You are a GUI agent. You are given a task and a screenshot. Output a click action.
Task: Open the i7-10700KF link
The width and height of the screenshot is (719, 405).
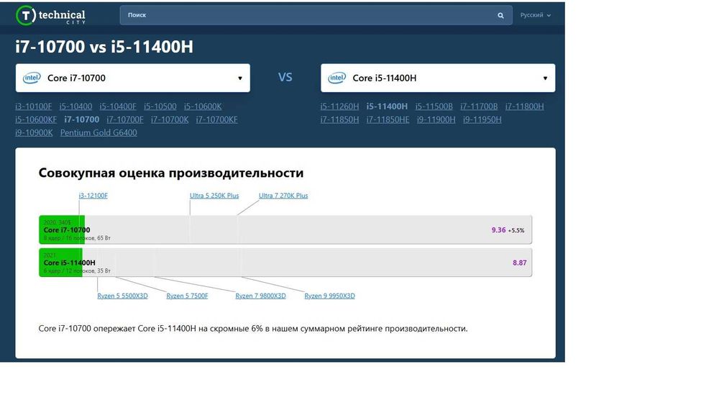[x=217, y=119]
